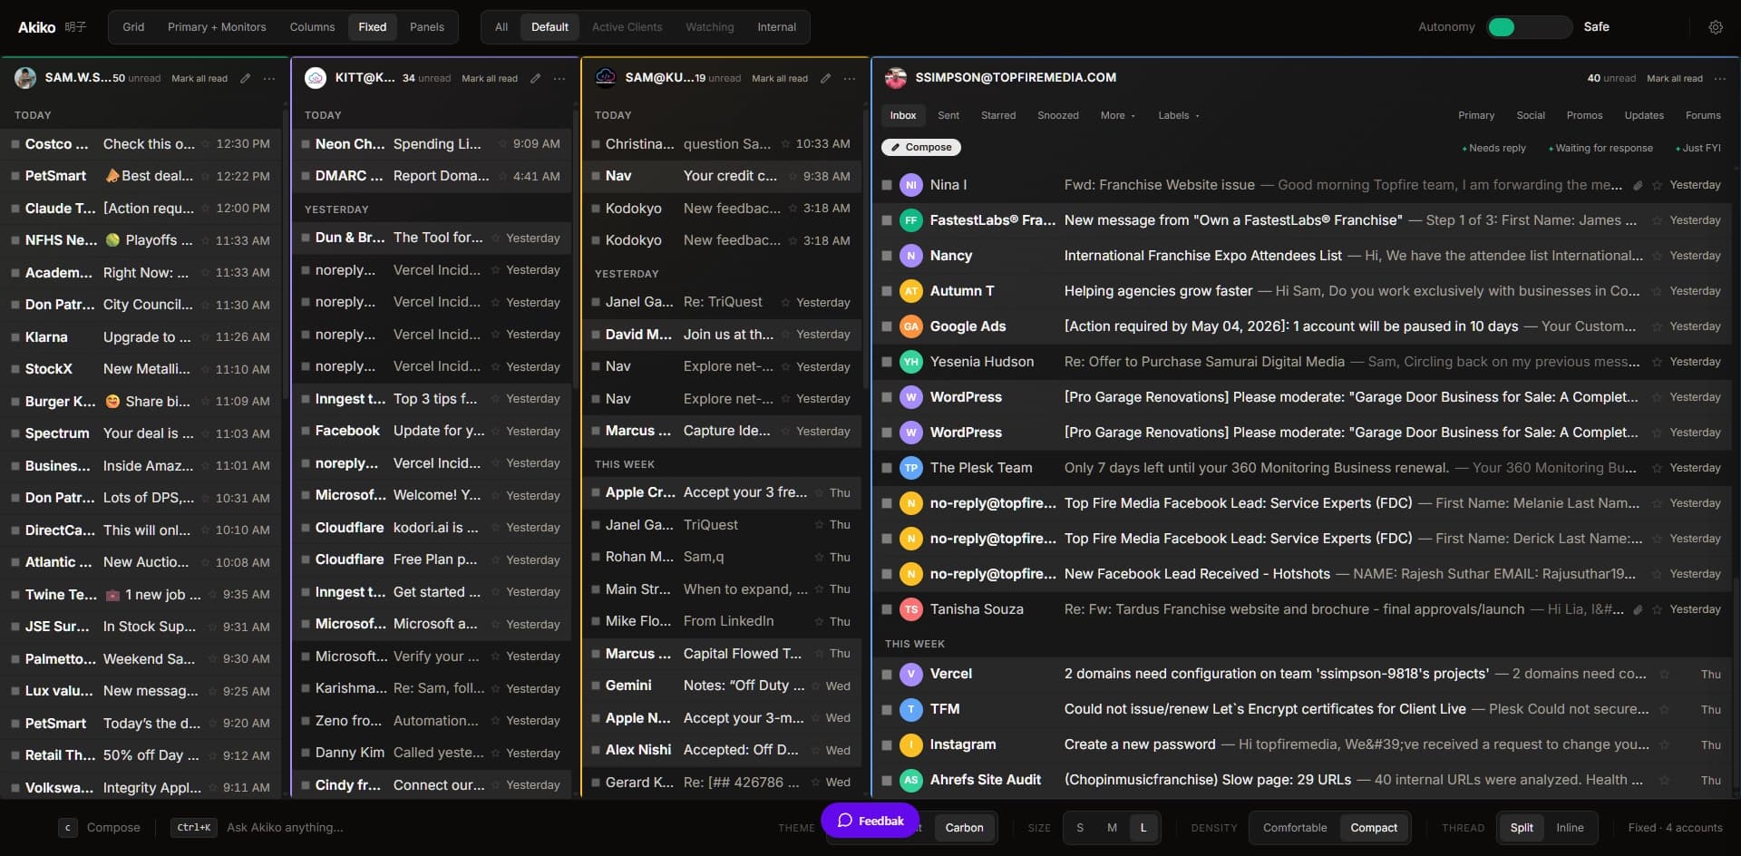Open the settings gear icon
Image resolution: width=1741 pixels, height=856 pixels.
click(x=1716, y=27)
